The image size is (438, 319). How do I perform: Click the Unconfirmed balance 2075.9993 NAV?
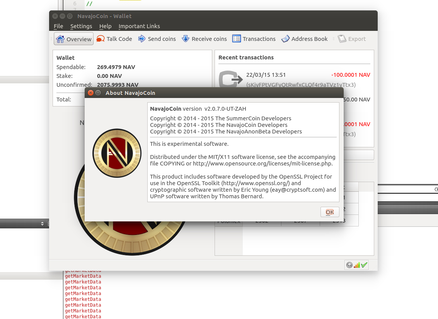[x=118, y=85]
